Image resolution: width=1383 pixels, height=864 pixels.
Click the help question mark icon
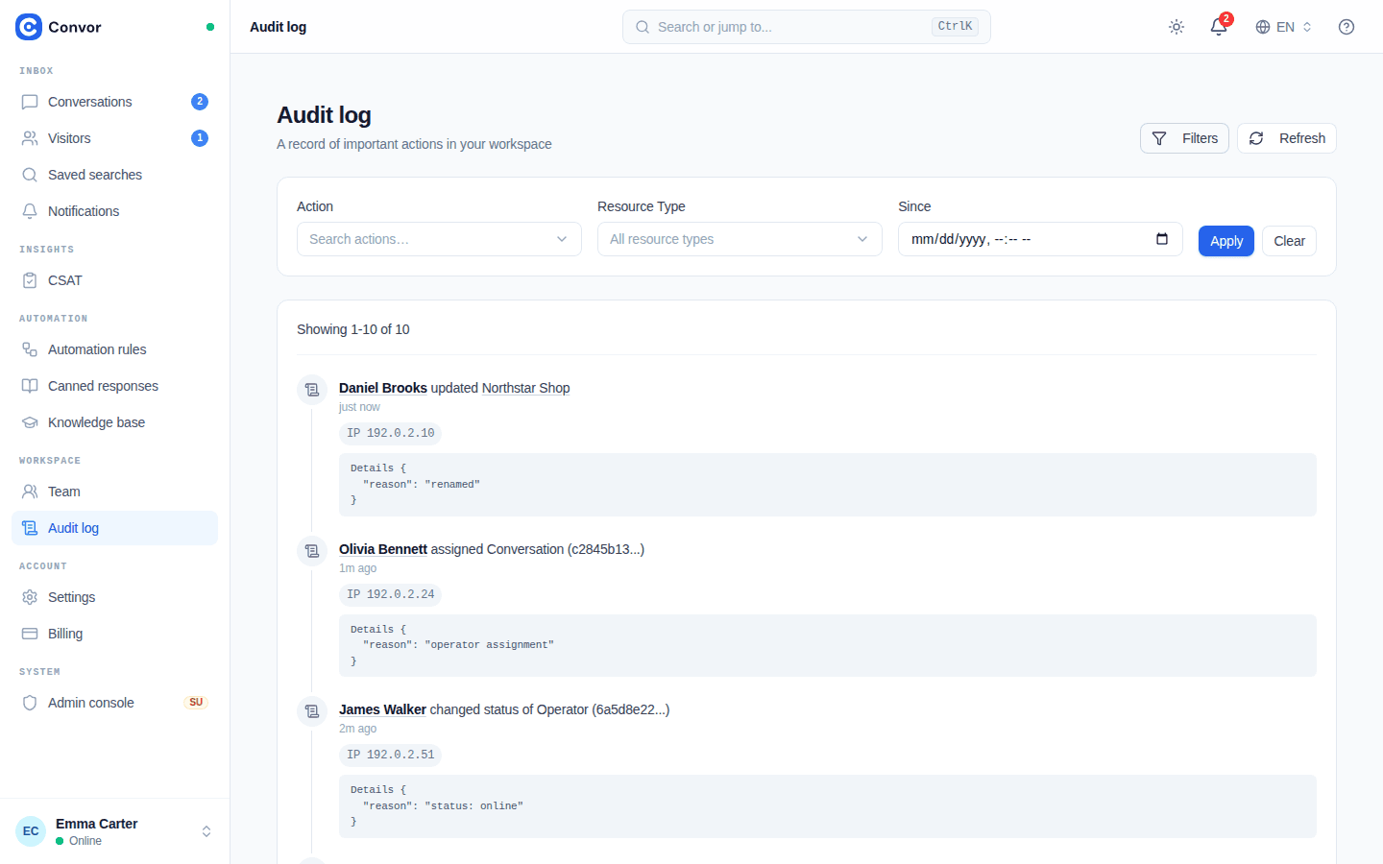1347,27
